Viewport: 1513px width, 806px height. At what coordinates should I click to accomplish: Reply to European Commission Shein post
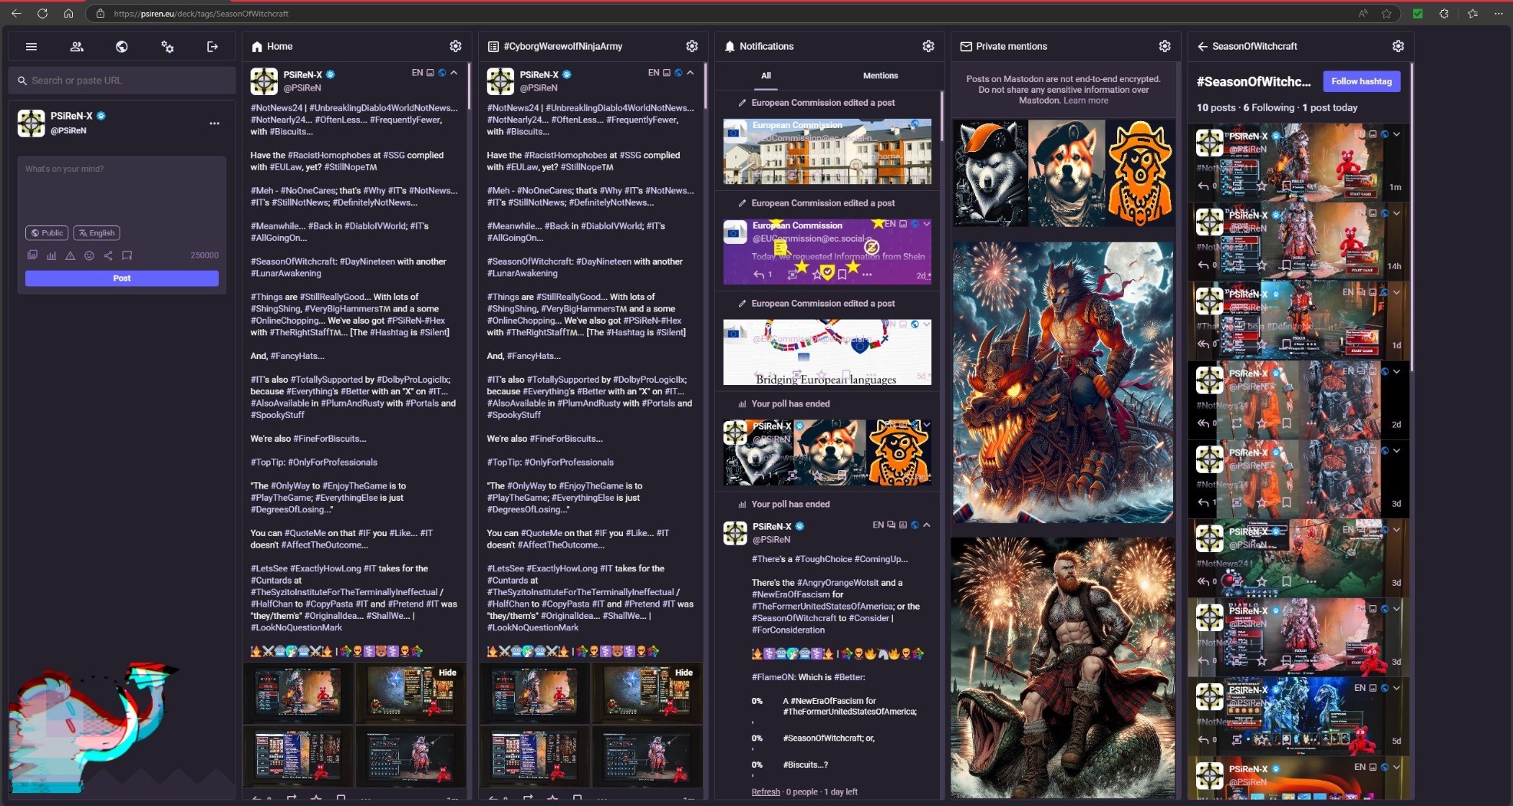(759, 274)
